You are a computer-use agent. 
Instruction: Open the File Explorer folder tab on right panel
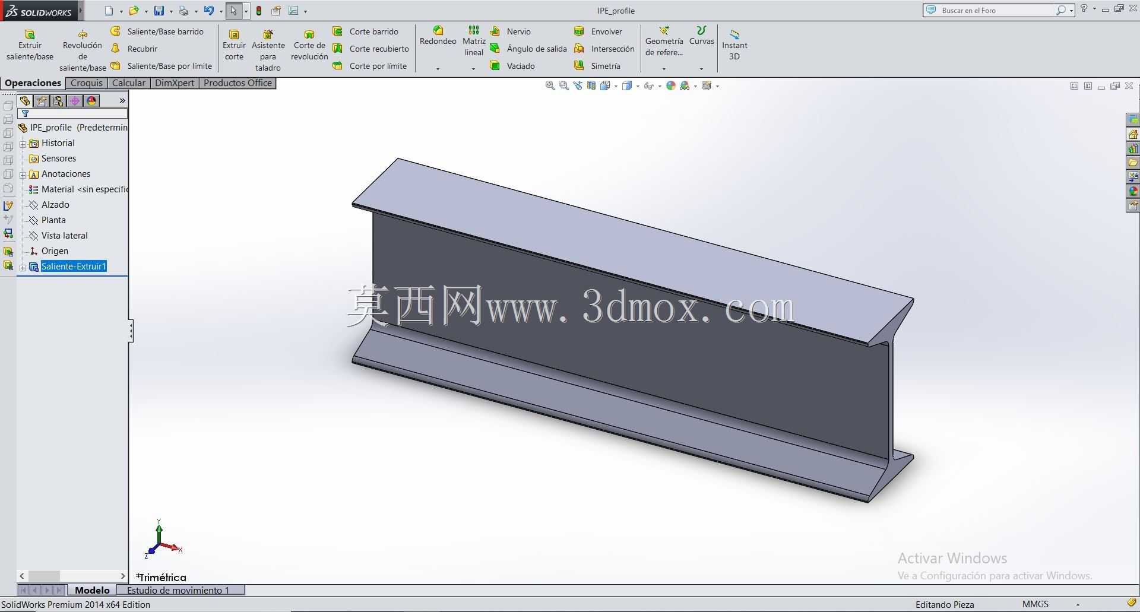[1133, 163]
